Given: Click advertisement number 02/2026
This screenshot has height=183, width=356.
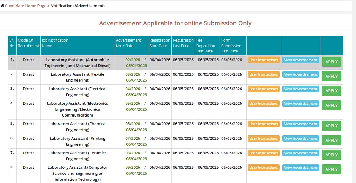Looking at the screenshot, I should [x=133, y=60].
